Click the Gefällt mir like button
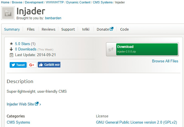This screenshot has height=127, width=184. (49, 65)
